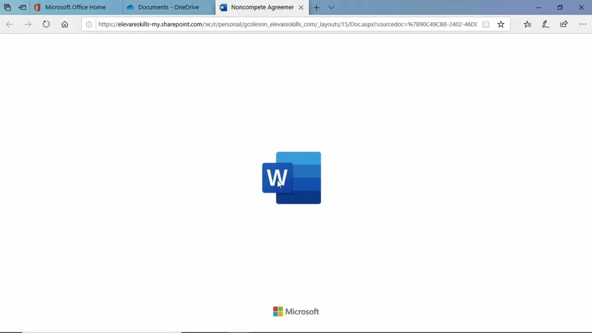Go back to previous page

coord(10,24)
